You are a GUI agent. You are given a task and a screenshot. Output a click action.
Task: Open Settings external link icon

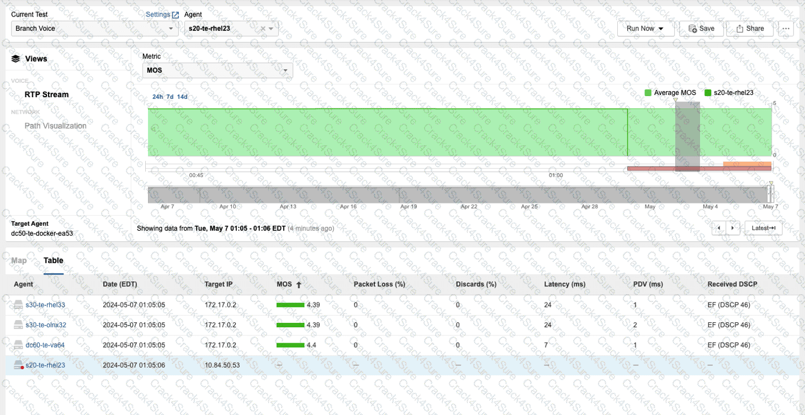tap(176, 15)
